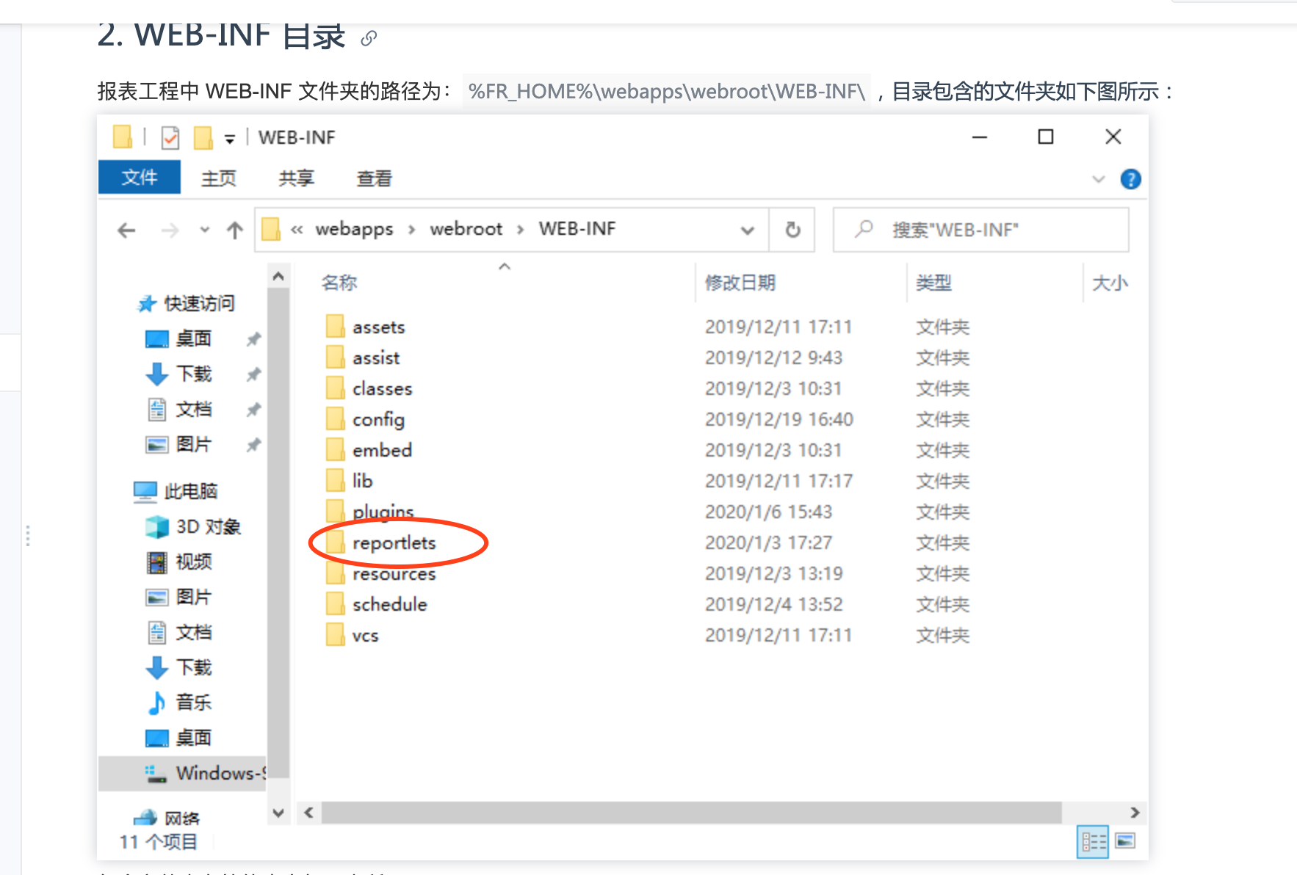Expand the address bar history dropdown
Image resolution: width=1297 pixels, height=875 pixels.
pos(748,230)
